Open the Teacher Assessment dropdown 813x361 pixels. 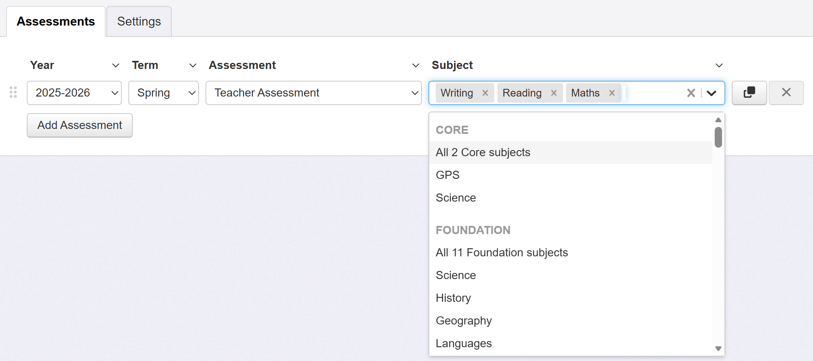[314, 93]
